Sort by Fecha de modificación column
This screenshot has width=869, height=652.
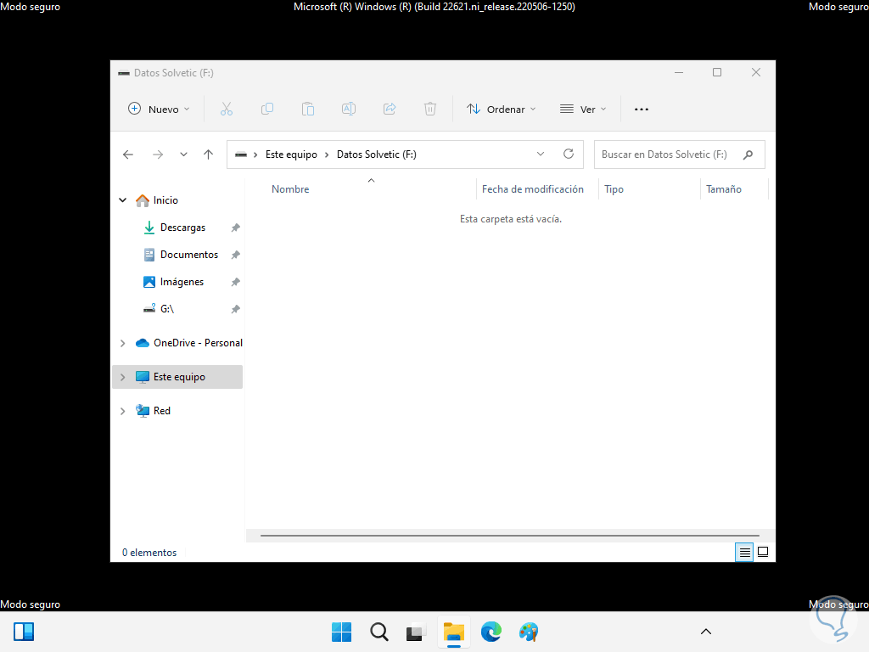coord(533,189)
